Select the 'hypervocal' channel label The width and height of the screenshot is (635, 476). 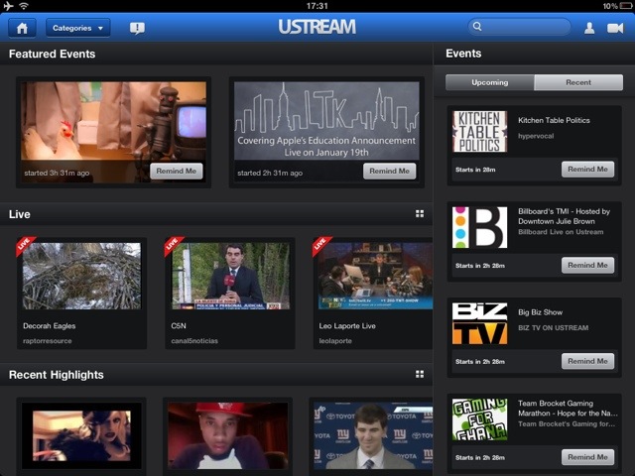tap(536, 136)
